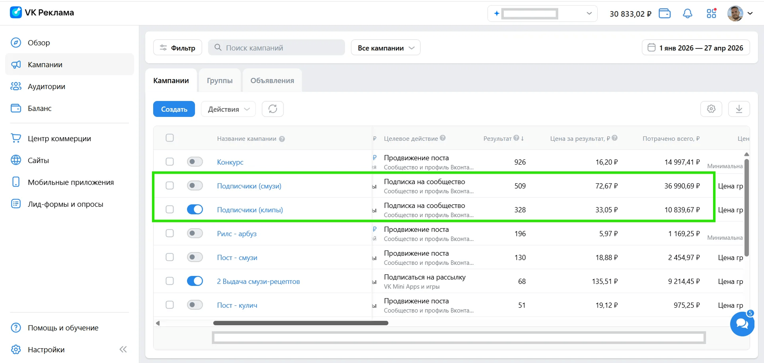The width and height of the screenshot is (764, 363).
Task: Tick checkbox for Подписчики (клипы)
Action: click(170, 210)
